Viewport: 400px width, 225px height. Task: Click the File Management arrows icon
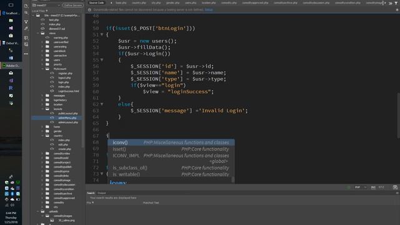pyautogui.click(x=26, y=12)
